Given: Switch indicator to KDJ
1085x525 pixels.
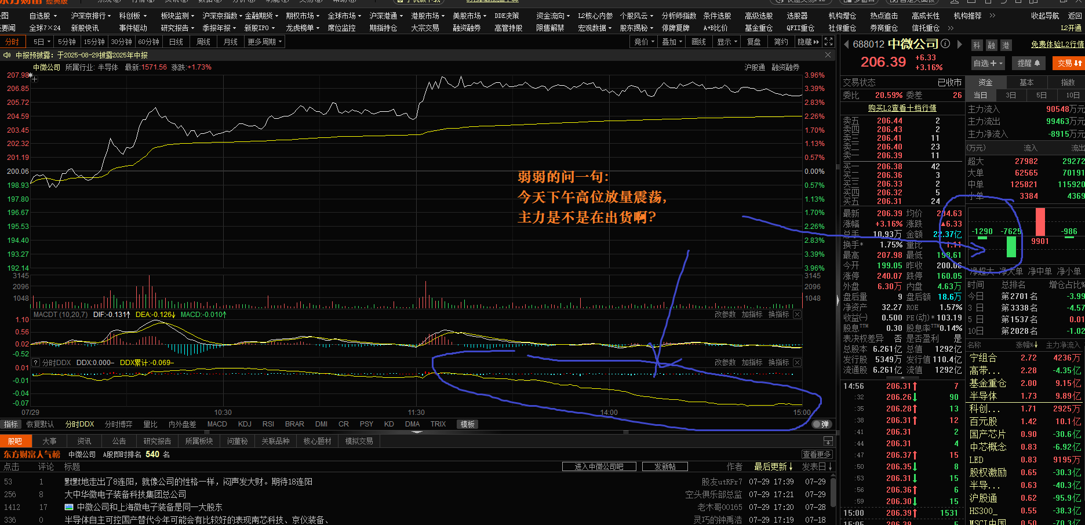Looking at the screenshot, I should 245,424.
